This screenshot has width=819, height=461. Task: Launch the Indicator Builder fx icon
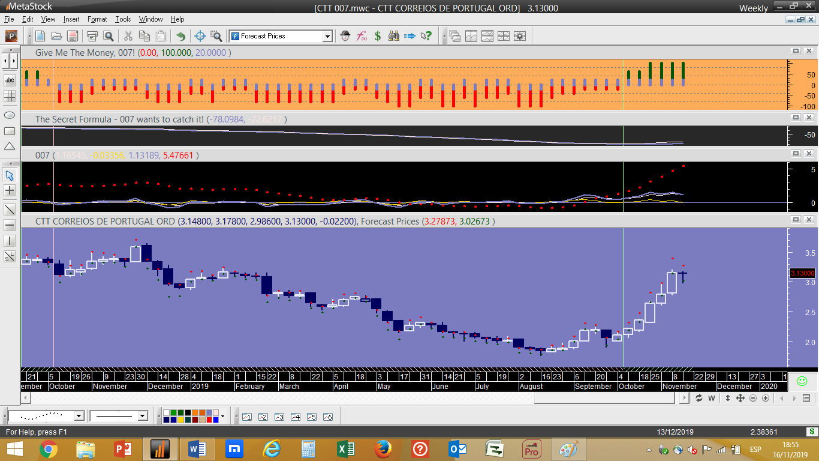[362, 36]
